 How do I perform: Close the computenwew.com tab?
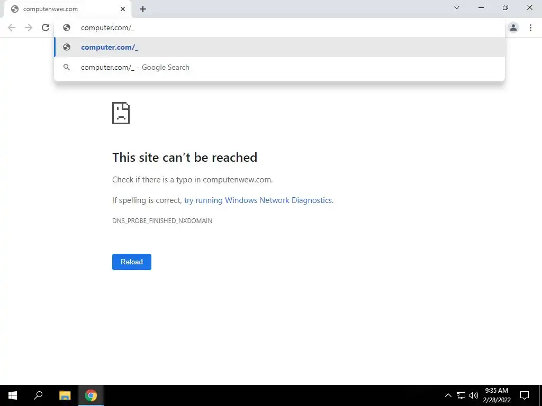123,9
